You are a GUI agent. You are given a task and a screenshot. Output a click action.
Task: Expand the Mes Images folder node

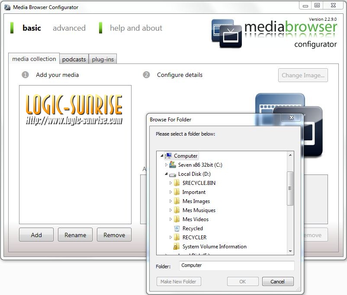click(170, 201)
